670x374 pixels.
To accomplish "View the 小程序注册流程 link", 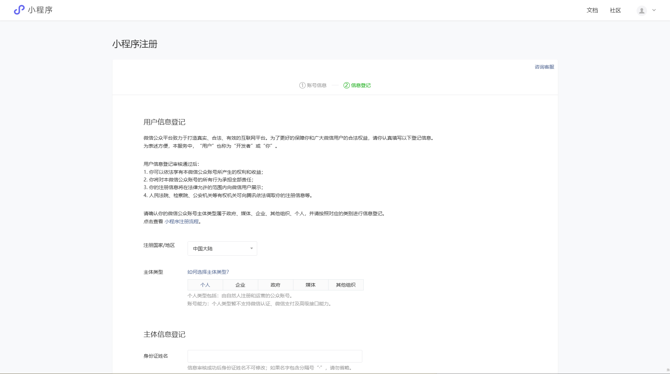I will click(x=182, y=221).
